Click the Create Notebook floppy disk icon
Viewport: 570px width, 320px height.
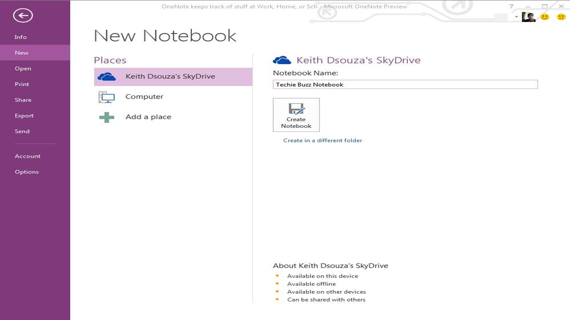pos(296,109)
